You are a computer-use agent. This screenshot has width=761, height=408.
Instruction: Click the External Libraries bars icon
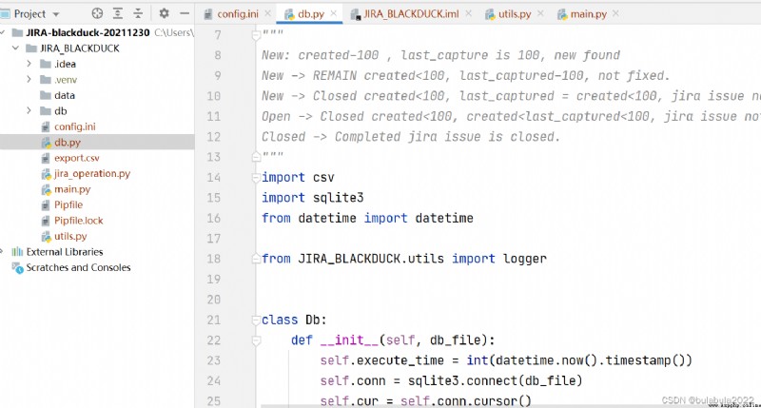point(17,252)
